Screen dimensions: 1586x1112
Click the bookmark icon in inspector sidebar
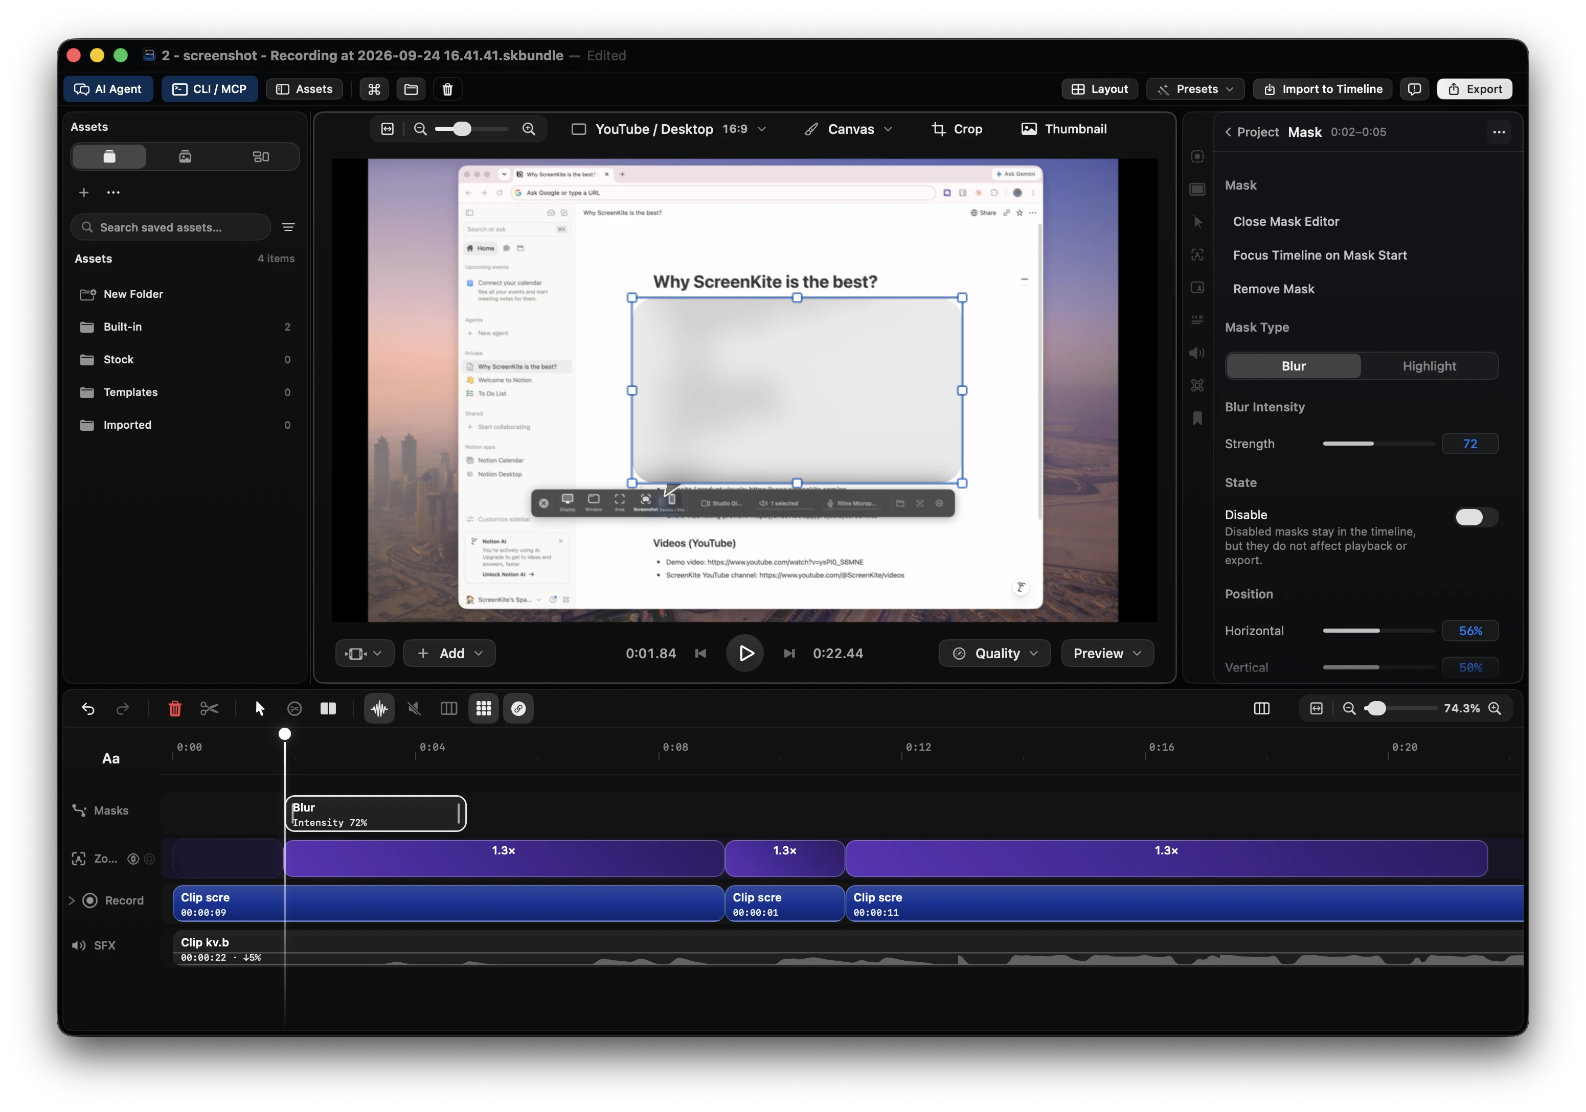1197,419
